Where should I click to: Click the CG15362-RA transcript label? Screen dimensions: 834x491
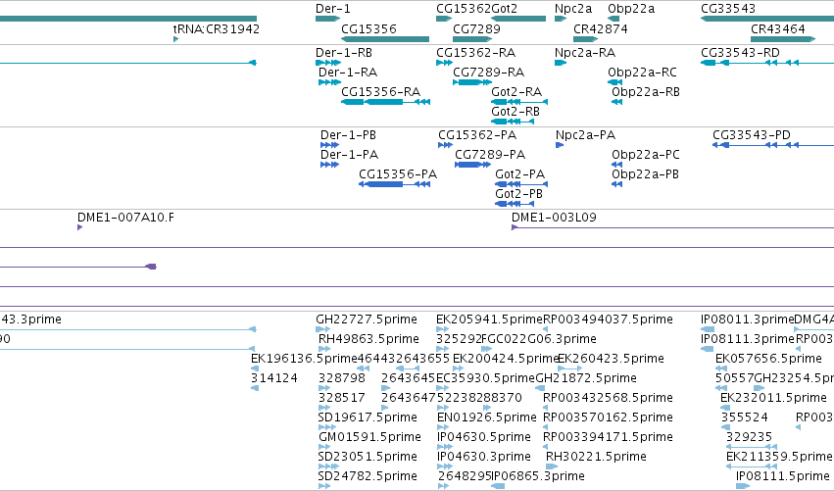[x=476, y=53]
